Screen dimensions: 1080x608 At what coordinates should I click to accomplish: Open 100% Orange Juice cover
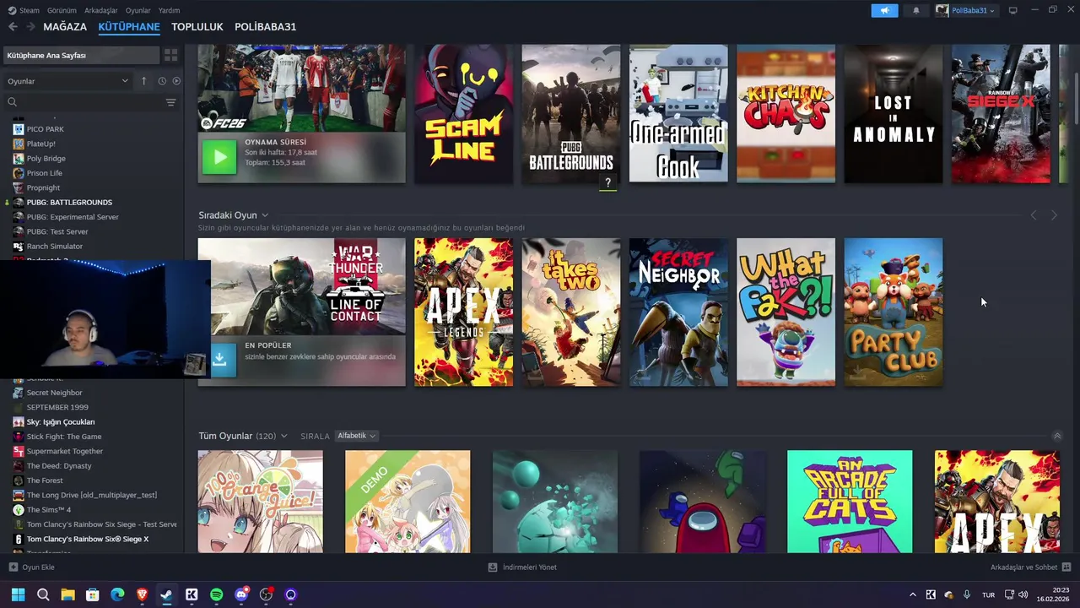click(260, 502)
